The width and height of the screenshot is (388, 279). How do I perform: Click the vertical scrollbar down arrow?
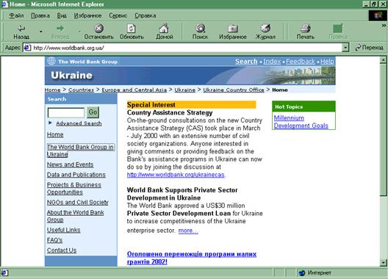click(383, 262)
